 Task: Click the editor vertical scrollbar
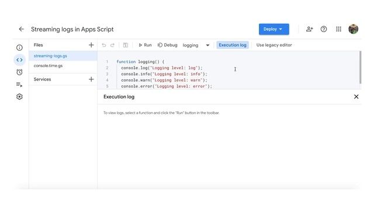click(360, 67)
